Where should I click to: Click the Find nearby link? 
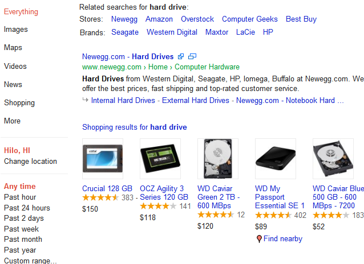coord(283,239)
